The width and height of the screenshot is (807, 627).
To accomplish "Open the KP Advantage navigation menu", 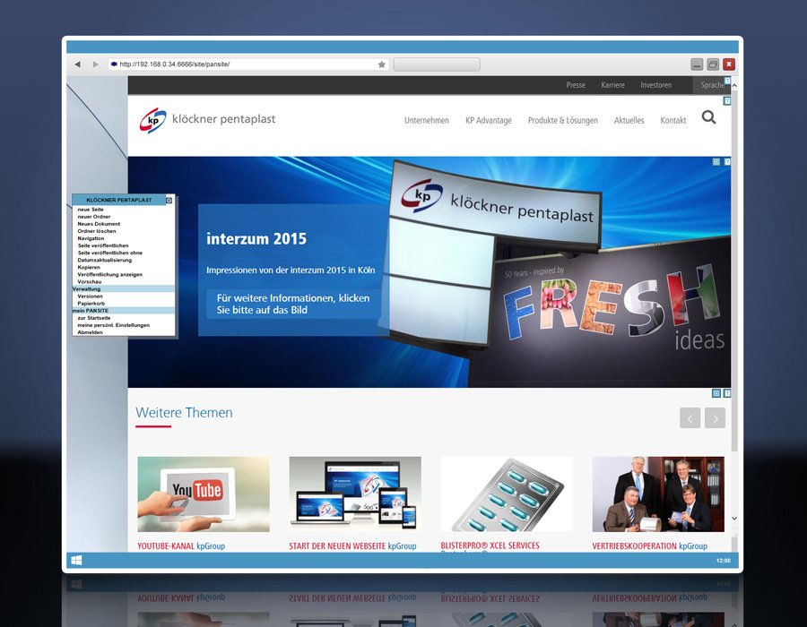I will [489, 120].
